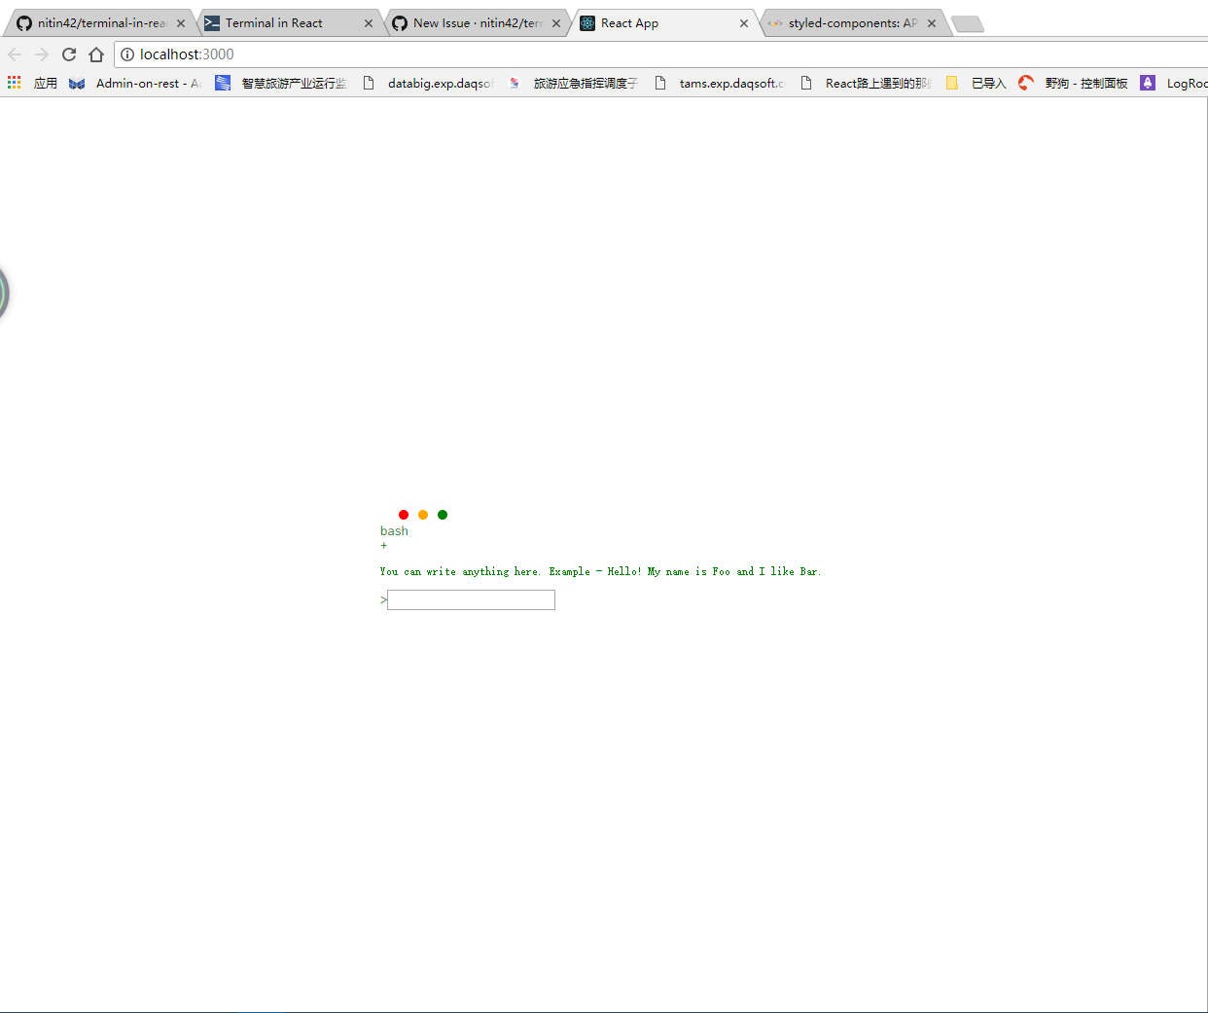Add a new terminal tab with plus

pos(384,546)
